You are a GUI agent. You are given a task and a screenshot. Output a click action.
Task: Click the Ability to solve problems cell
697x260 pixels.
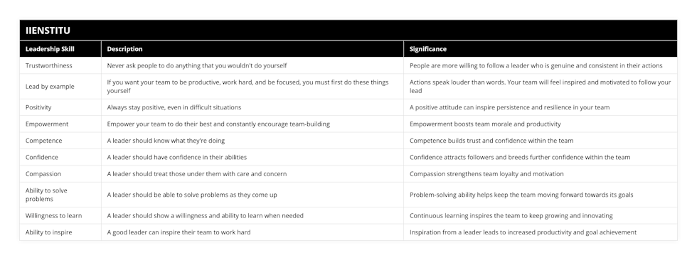pyautogui.click(x=60, y=195)
